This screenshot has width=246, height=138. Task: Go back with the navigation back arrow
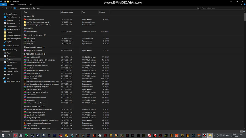coord(2,8)
